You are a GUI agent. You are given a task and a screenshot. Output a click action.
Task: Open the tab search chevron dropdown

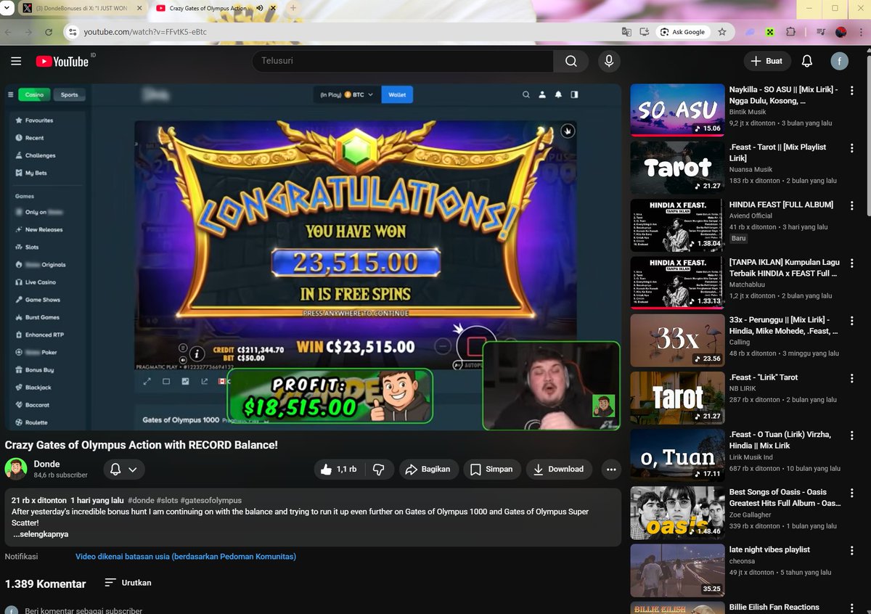click(7, 8)
